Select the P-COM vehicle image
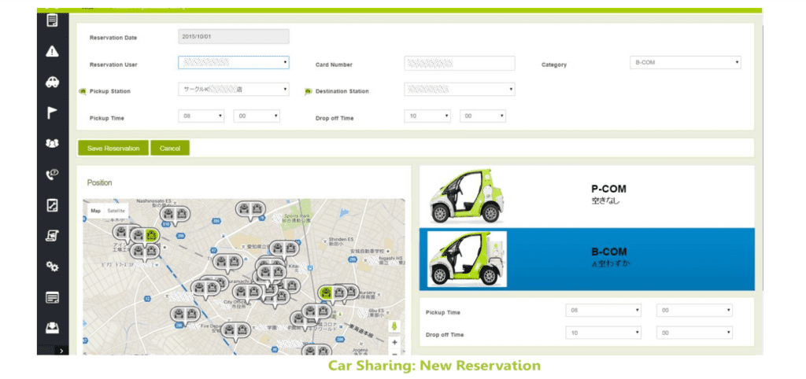This screenshot has height=379, width=806. [x=466, y=196]
